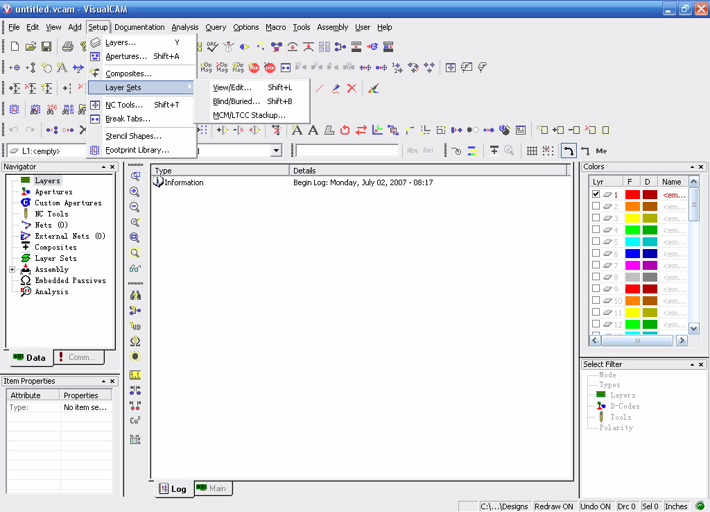Click the zoom in magnifier in vertical toolbar

(135, 191)
